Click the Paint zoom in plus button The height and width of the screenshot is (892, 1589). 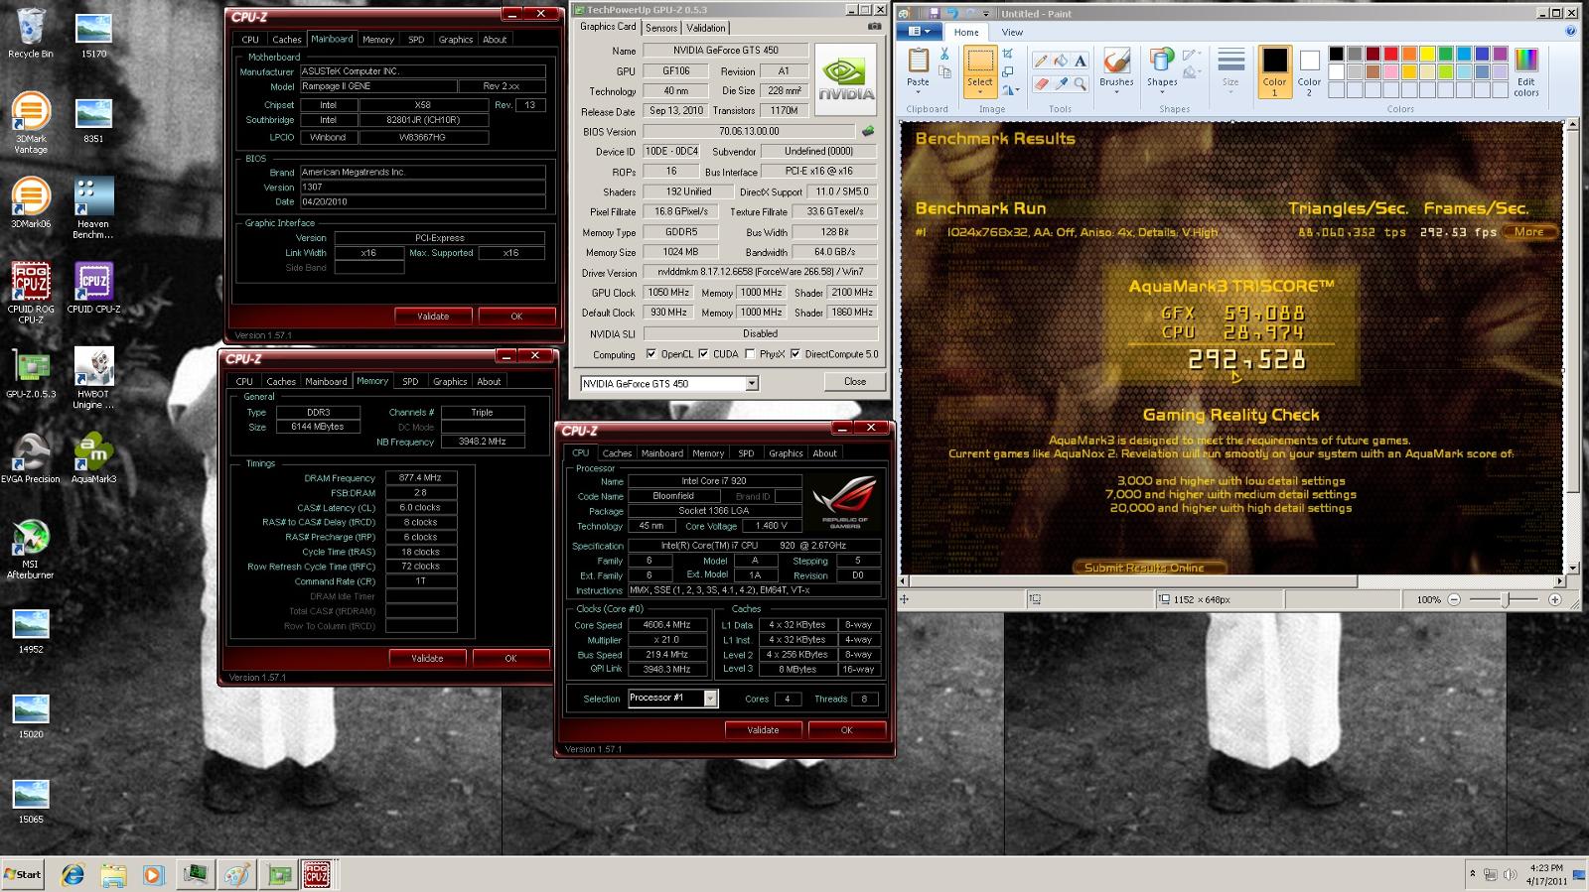1555,599
